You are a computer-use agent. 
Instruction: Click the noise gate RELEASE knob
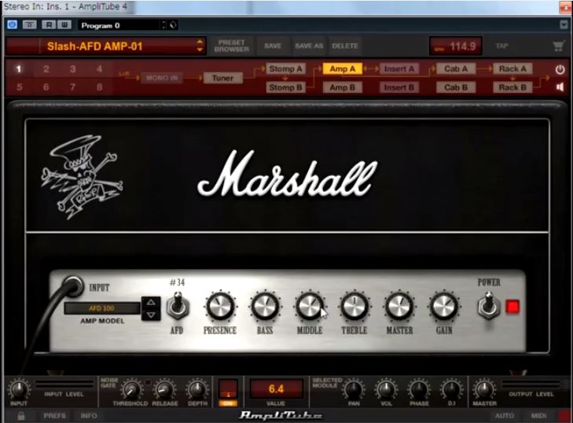tap(164, 390)
